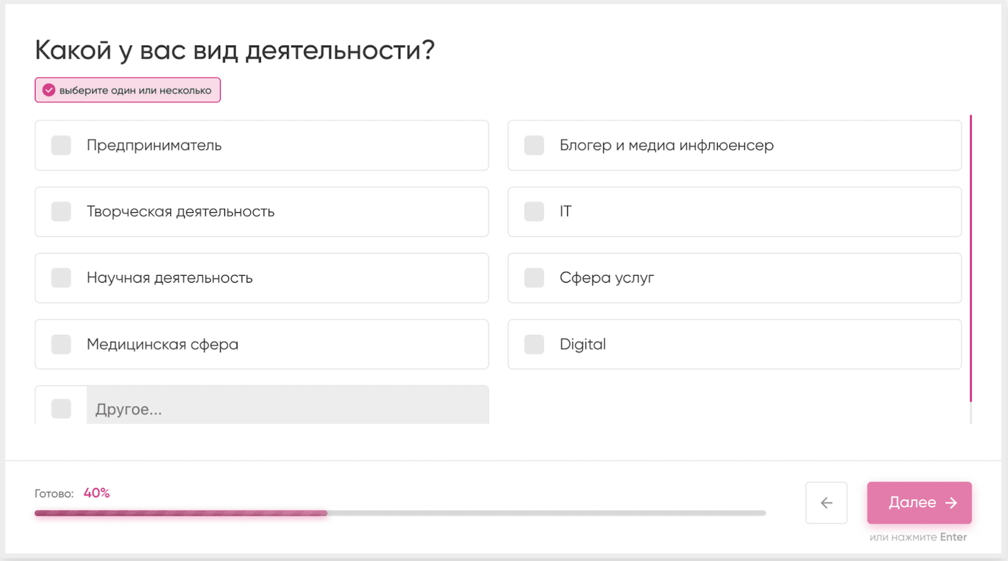Viewport: 1008px width, 561px height.
Task: Type in the Другое text field
Action: point(287,408)
